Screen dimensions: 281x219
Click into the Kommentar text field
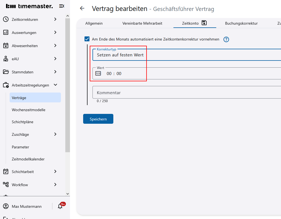pyautogui.click(x=187, y=93)
